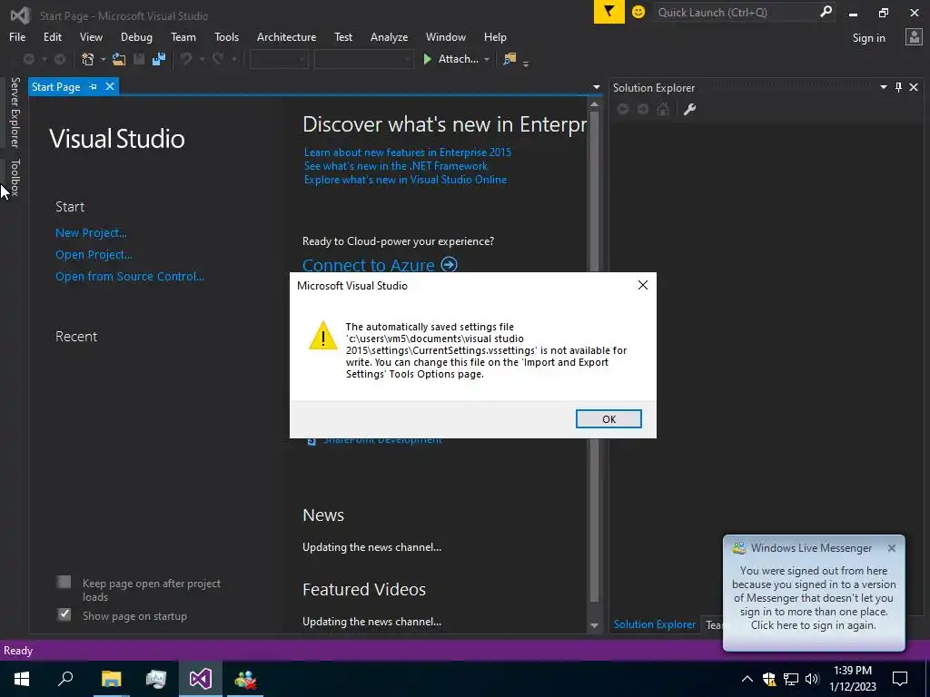930x697 pixels.
Task: Click the Redo toolbar icon
Action: pyautogui.click(x=218, y=59)
